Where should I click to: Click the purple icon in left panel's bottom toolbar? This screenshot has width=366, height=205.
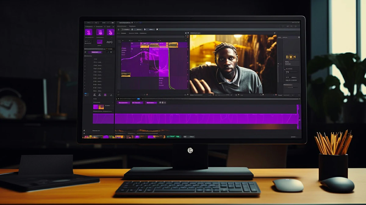tap(105, 95)
